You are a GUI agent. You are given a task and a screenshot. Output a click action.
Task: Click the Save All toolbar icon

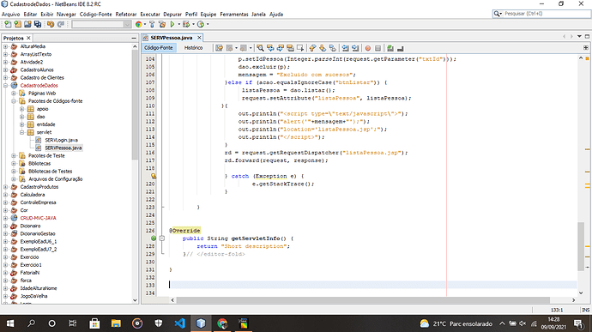[x=38, y=24]
